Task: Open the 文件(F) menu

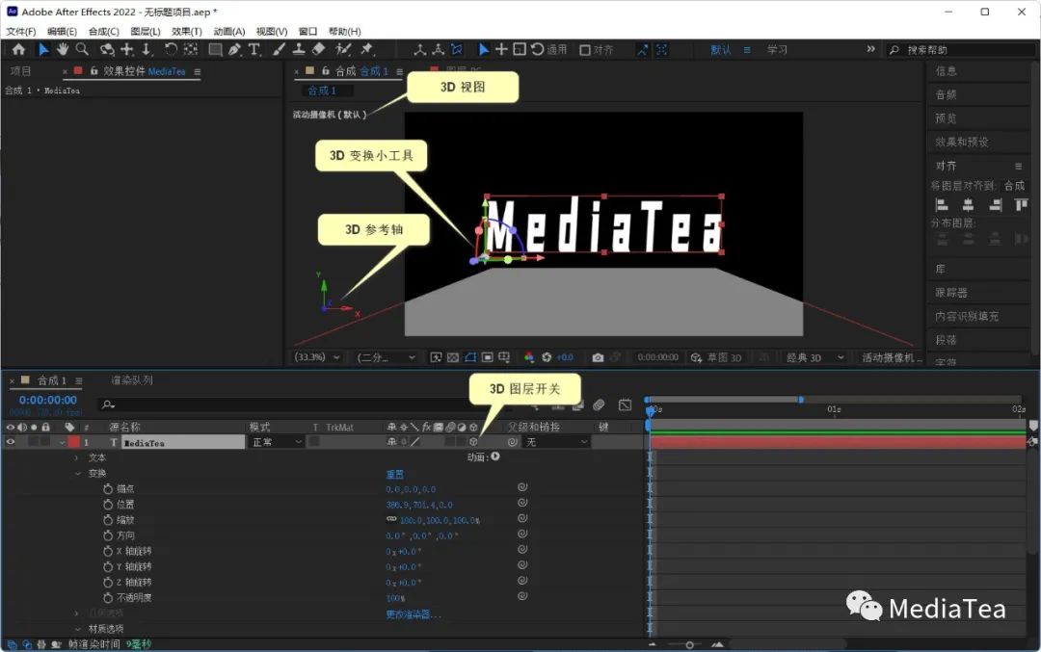Action: coord(20,31)
